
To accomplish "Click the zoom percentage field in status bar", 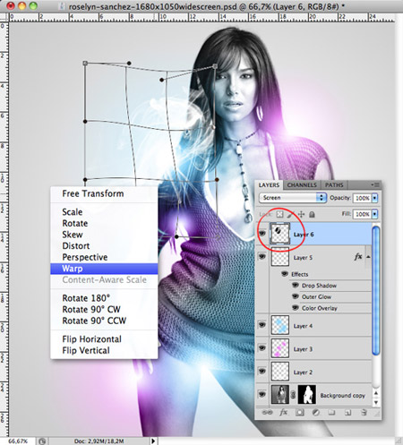I will click(x=18, y=441).
